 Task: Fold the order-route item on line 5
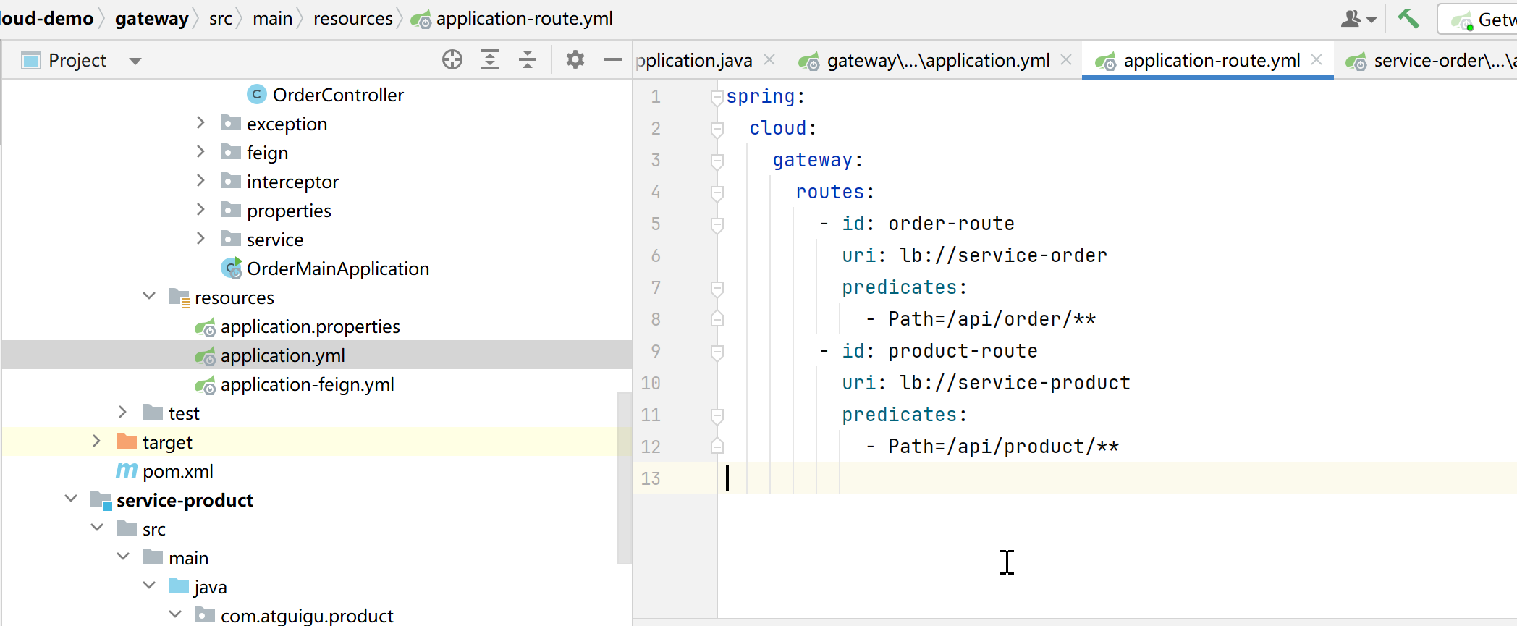click(x=717, y=224)
